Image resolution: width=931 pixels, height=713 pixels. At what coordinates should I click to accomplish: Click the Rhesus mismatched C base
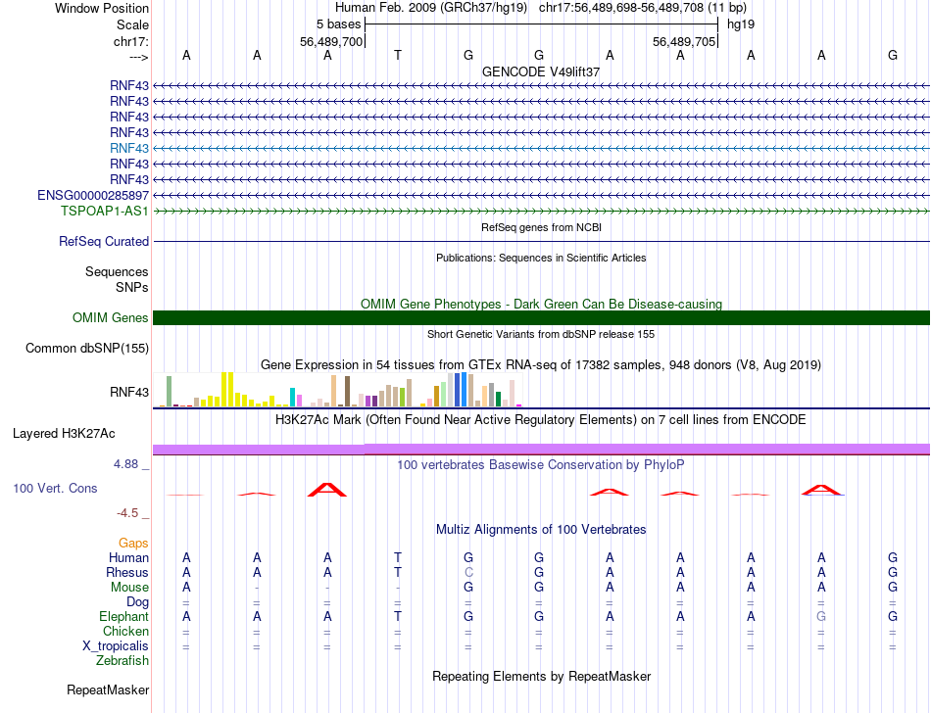point(468,572)
